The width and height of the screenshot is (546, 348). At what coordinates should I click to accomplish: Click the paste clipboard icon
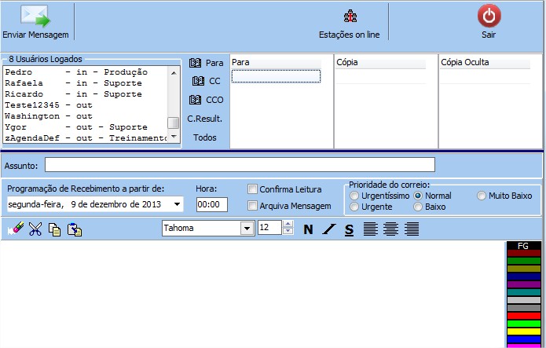[75, 229]
